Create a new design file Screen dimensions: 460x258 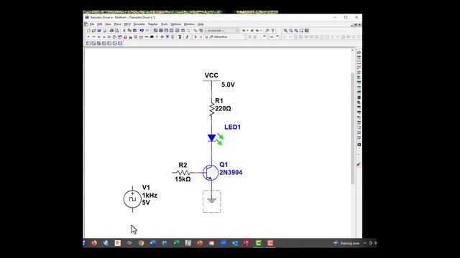point(88,30)
